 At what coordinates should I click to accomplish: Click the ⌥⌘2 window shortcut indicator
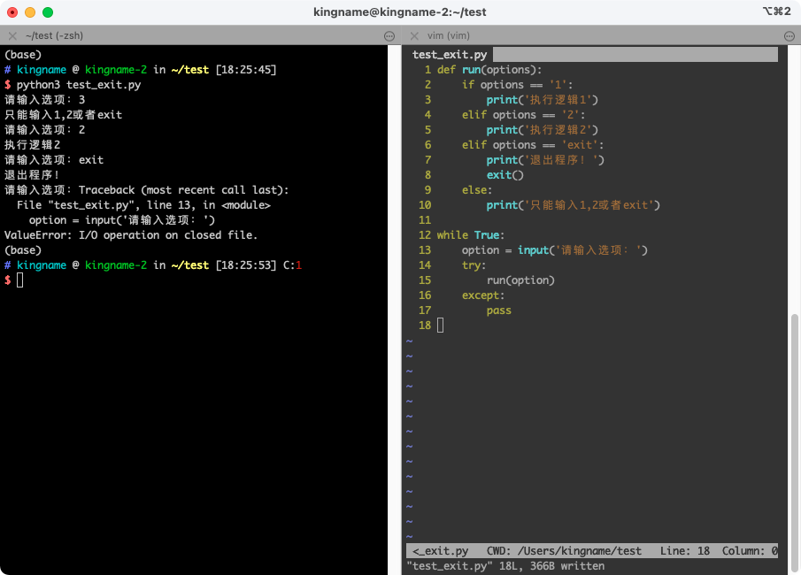point(775,11)
